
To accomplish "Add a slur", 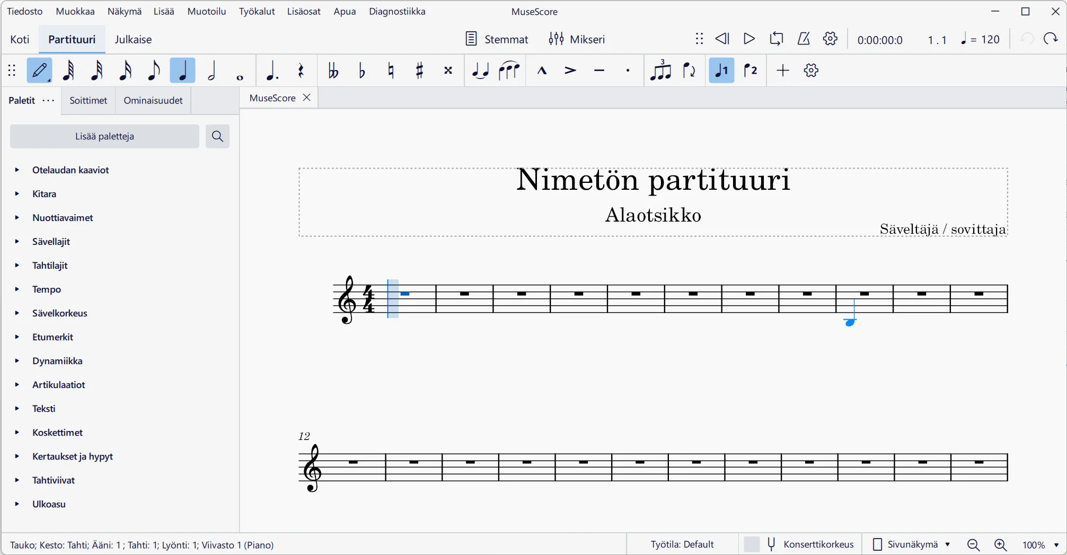I will [509, 71].
